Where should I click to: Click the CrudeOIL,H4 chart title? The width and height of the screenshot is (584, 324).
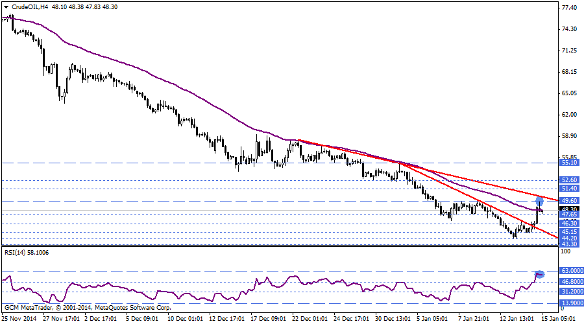pyautogui.click(x=31, y=6)
